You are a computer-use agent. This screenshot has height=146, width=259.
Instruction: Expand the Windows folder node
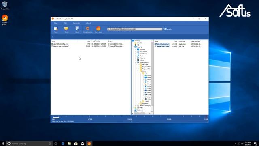pyautogui.click(x=138, y=103)
